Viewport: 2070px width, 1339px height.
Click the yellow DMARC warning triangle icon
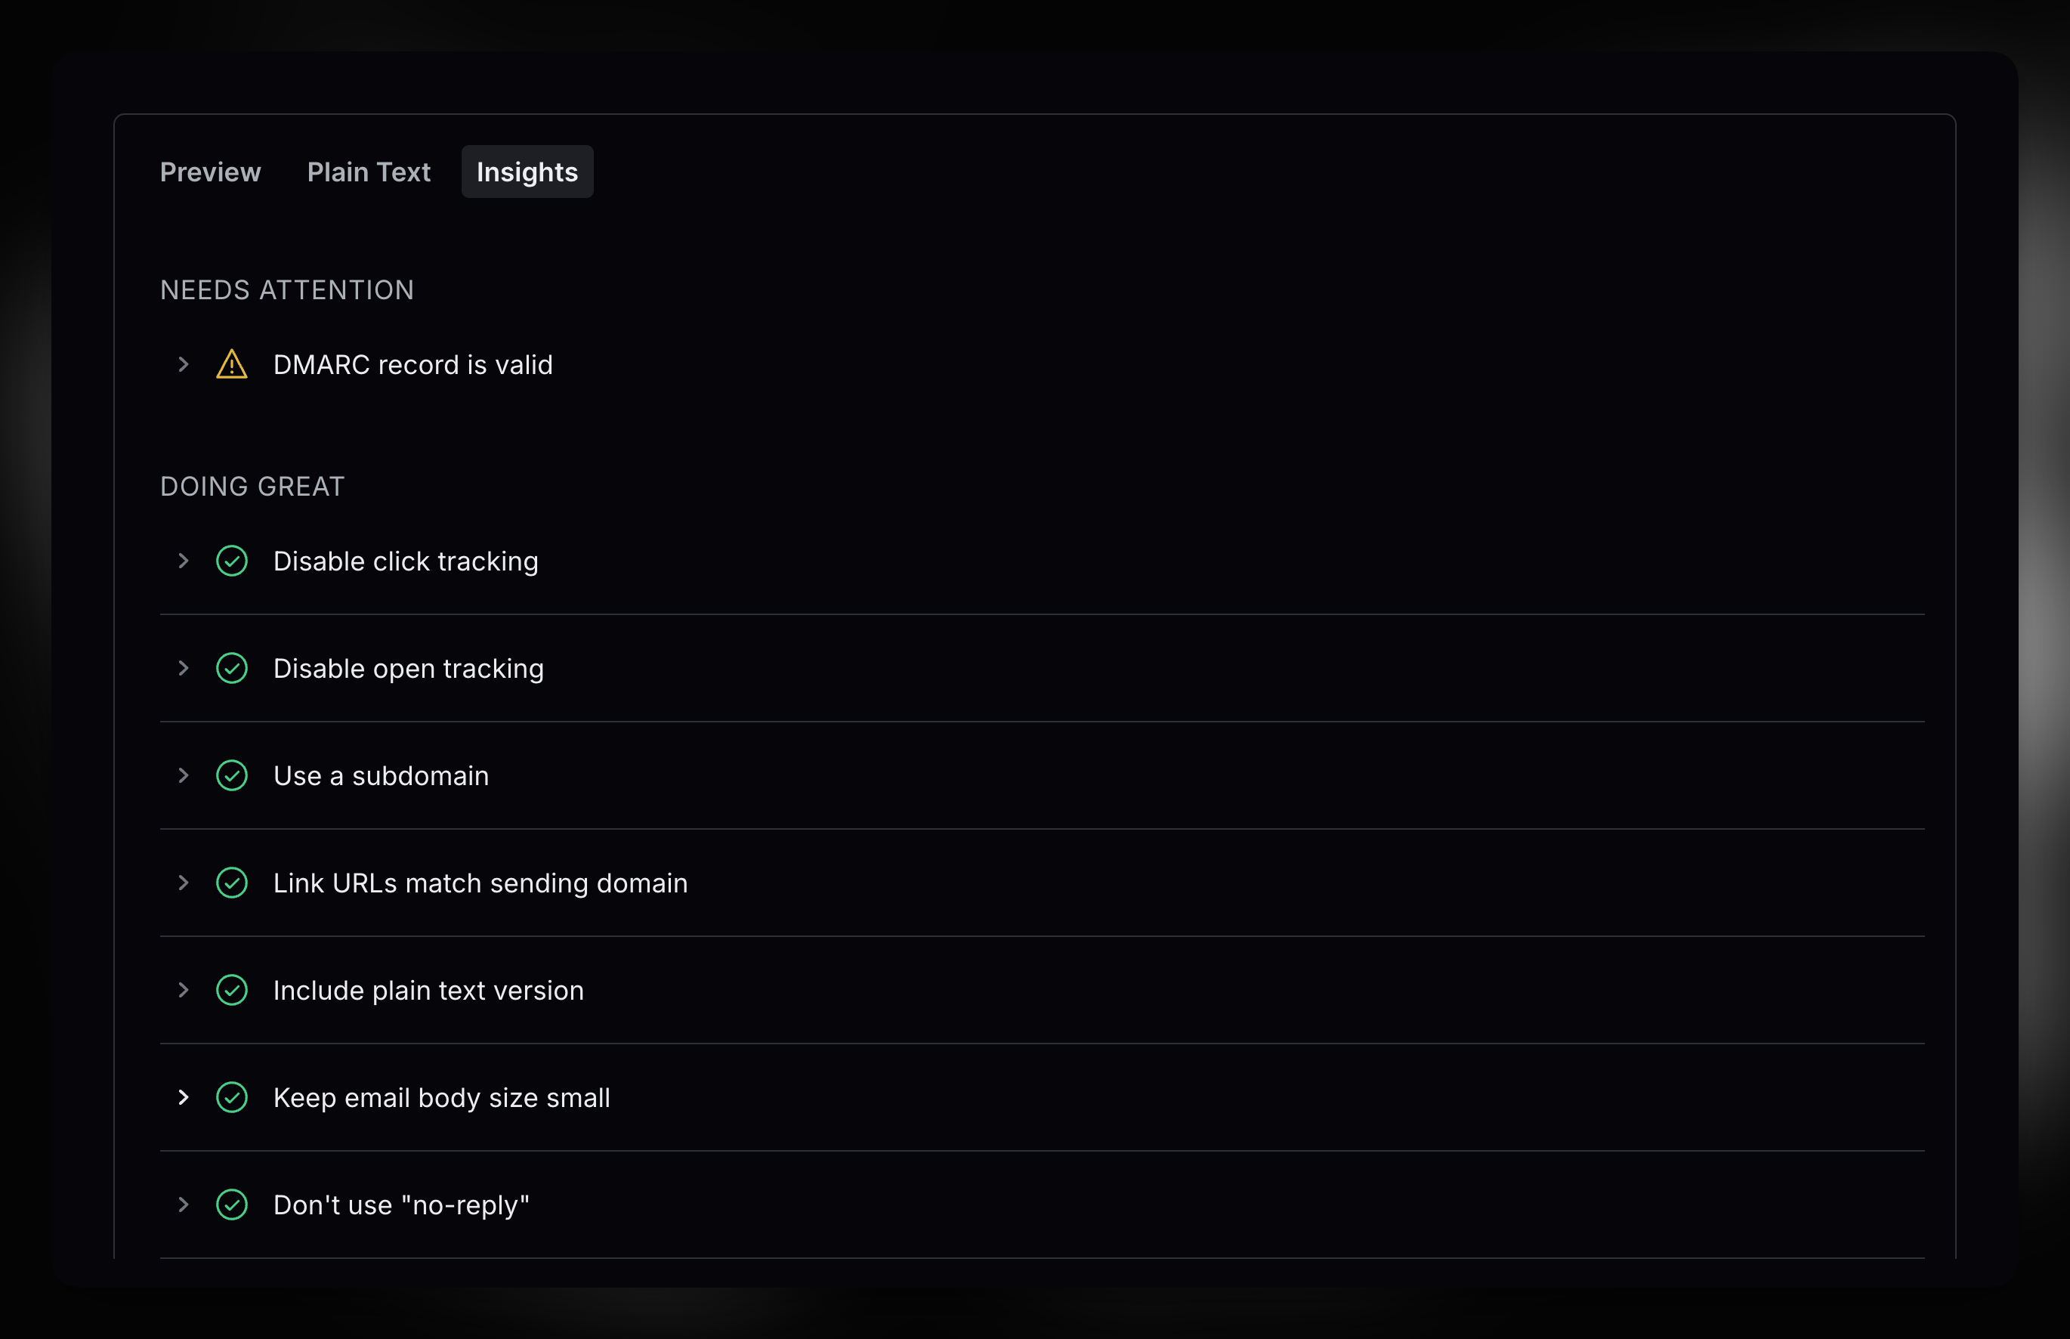[x=231, y=365]
